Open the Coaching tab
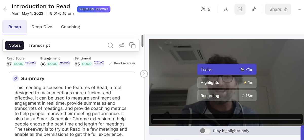 pyautogui.click(x=70, y=27)
